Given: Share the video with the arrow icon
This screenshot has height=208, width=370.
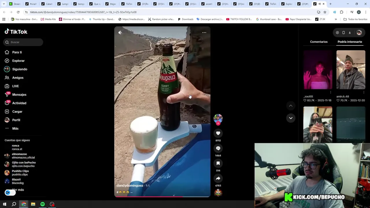Looking at the screenshot, I should pos(218,178).
